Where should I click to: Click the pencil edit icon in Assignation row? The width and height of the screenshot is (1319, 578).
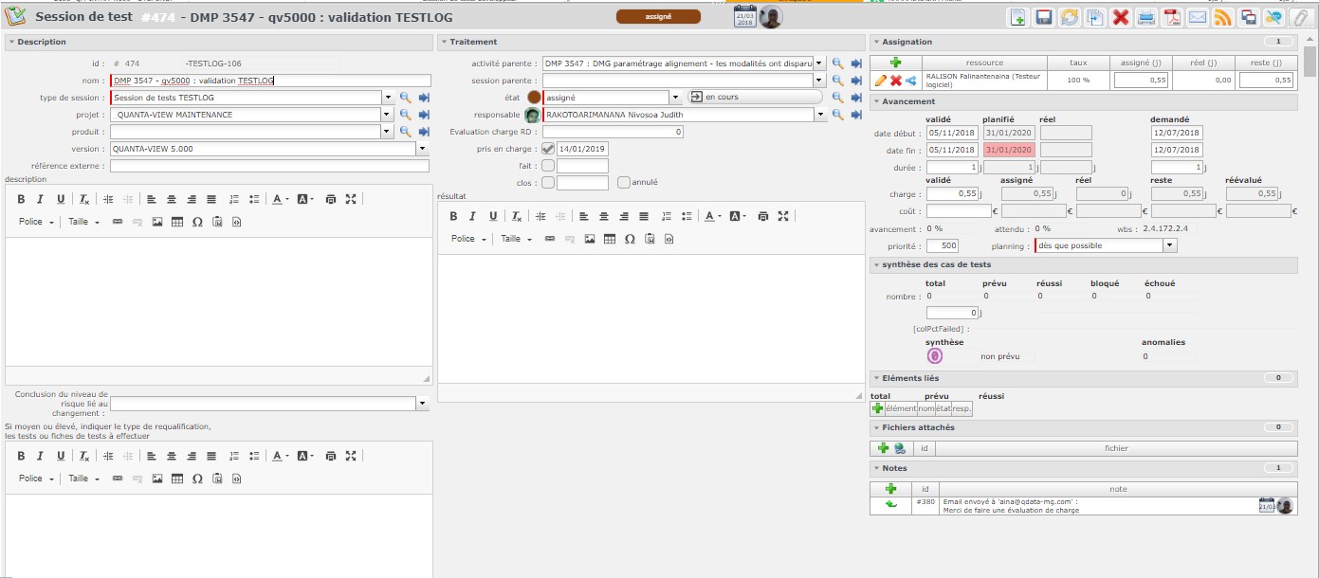881,81
